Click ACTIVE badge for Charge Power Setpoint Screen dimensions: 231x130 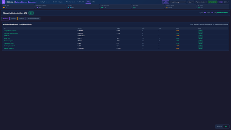200,31
